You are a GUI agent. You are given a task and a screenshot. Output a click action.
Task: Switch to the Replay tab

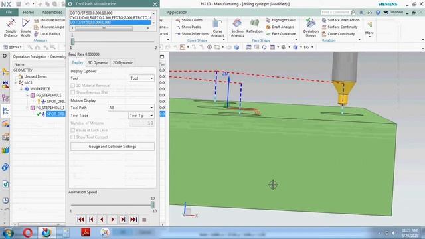click(x=78, y=62)
